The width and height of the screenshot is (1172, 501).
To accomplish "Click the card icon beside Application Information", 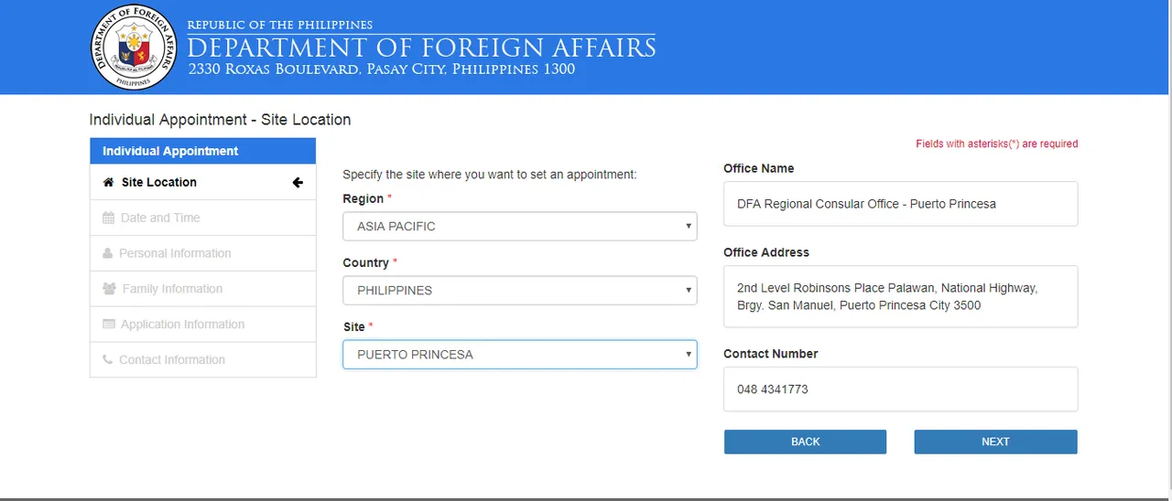I will point(109,325).
